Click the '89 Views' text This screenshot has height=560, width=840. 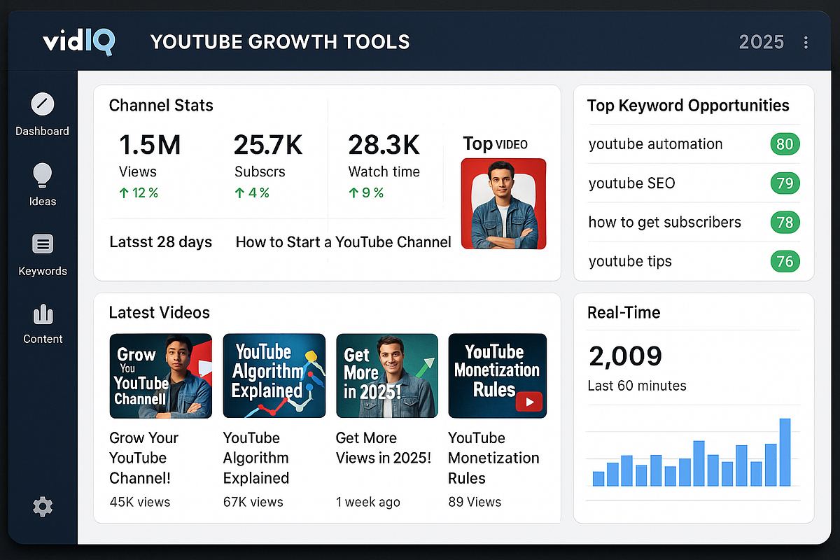[475, 502]
